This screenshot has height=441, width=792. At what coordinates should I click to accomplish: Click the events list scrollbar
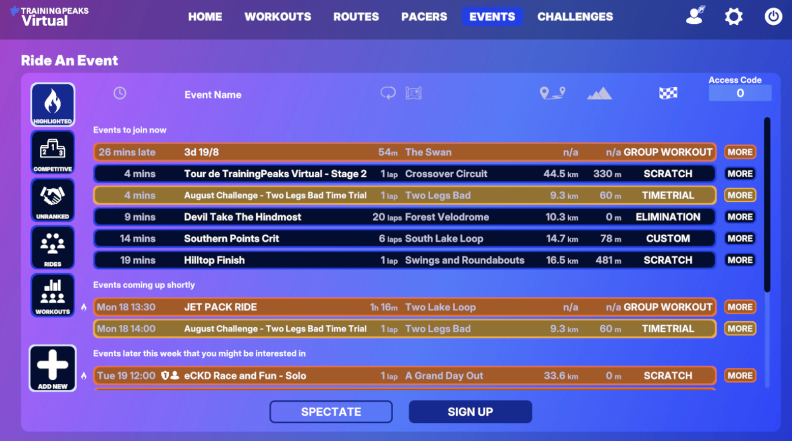(x=768, y=205)
